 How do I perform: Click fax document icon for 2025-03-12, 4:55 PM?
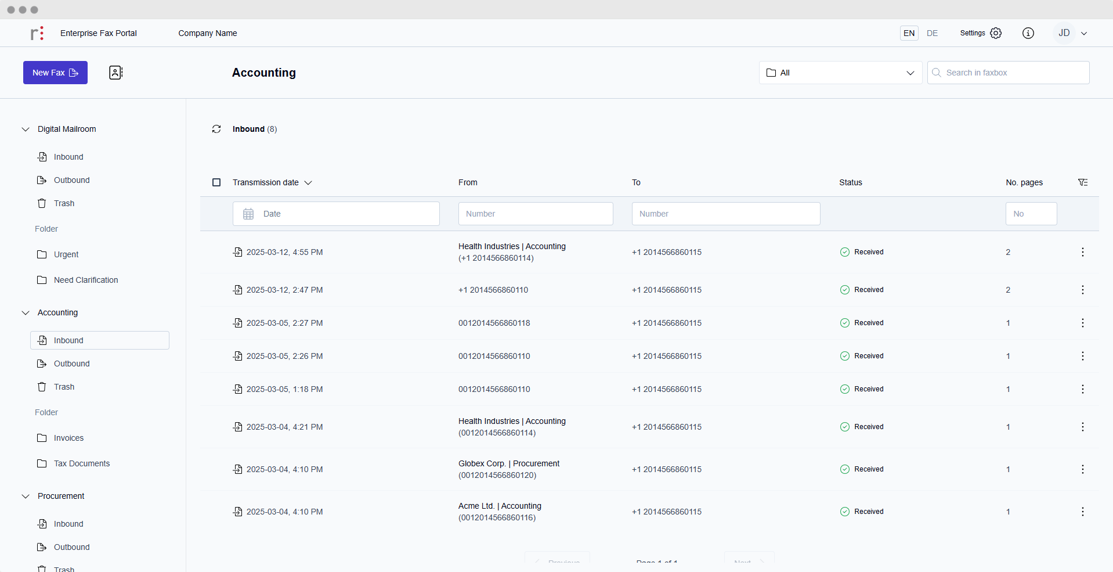238,252
